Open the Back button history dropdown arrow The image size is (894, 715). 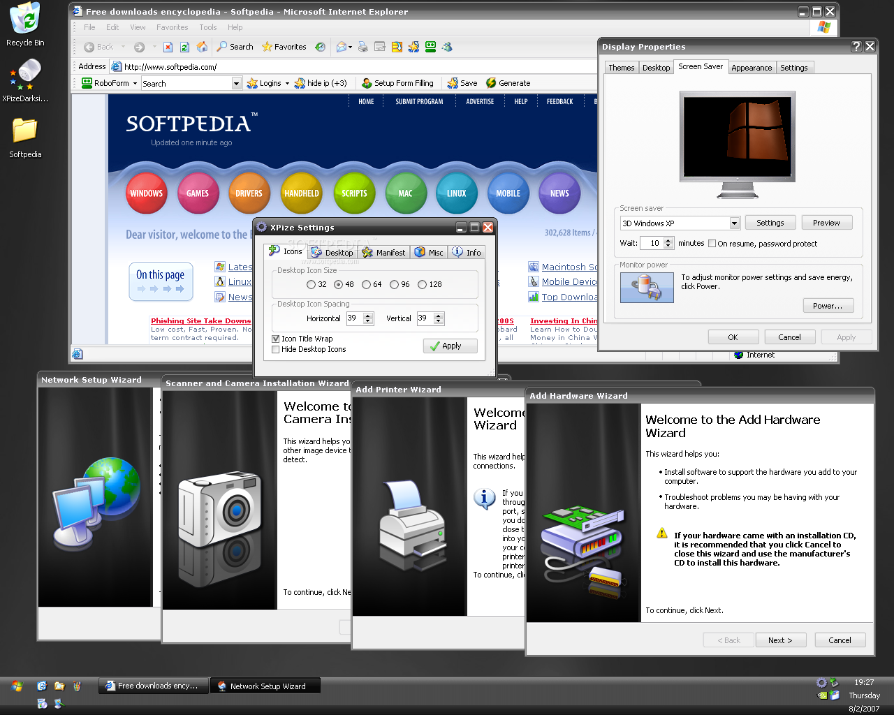click(123, 47)
